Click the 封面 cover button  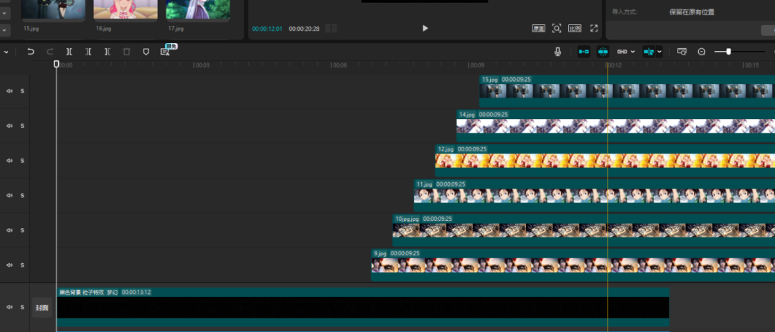[x=42, y=308]
